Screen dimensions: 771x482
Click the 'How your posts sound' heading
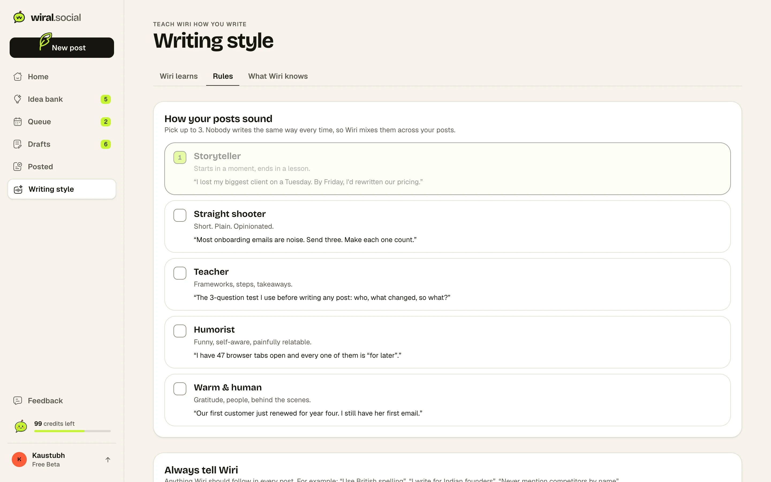[x=218, y=119]
